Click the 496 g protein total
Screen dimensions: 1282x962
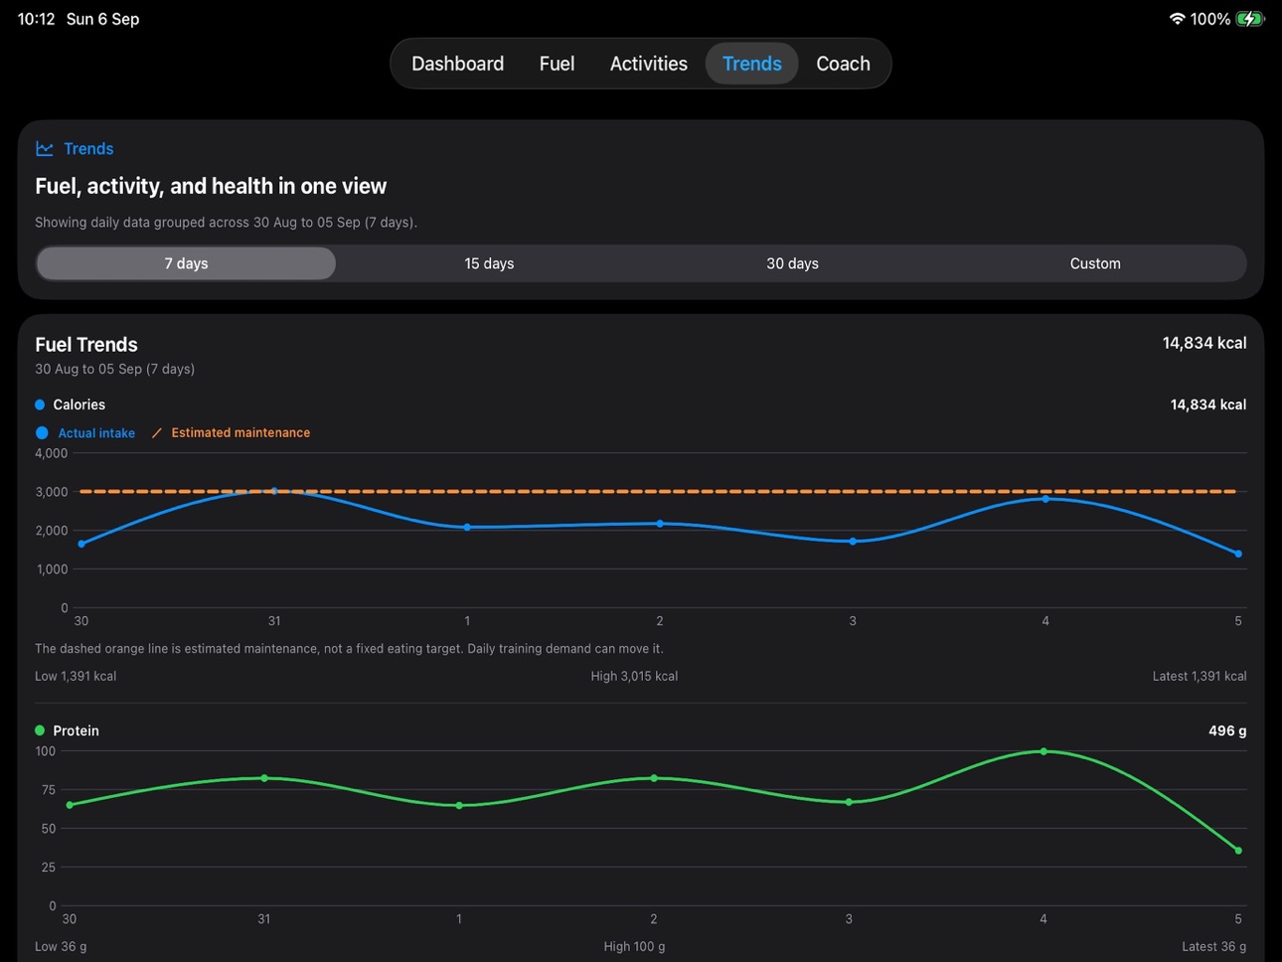1227,730
